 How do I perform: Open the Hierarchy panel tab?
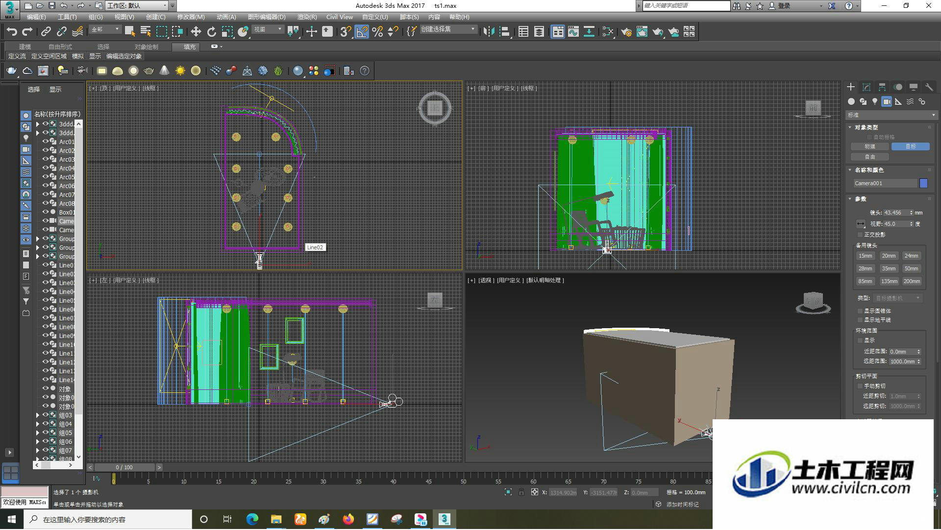(x=882, y=87)
